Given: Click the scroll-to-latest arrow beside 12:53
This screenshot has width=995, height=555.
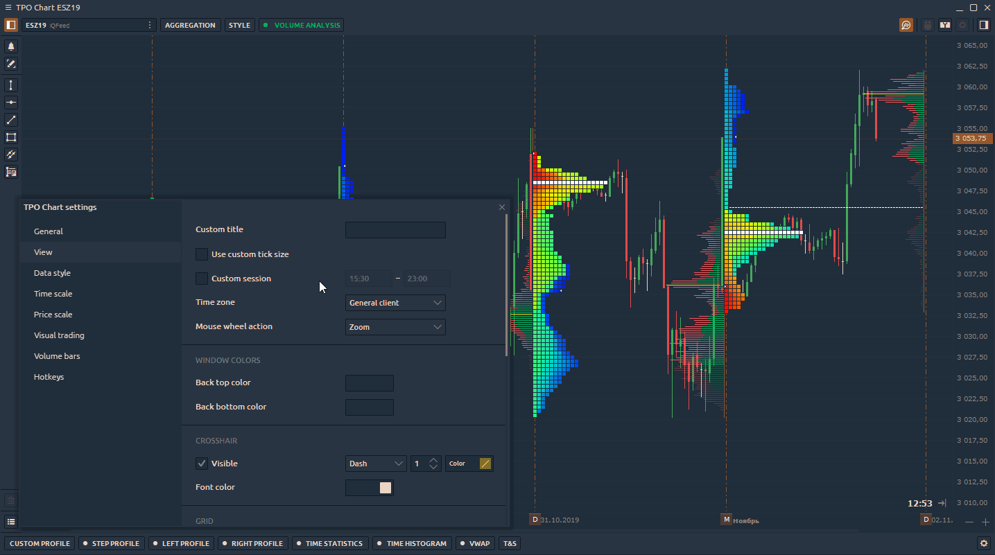Looking at the screenshot, I should click(x=942, y=503).
